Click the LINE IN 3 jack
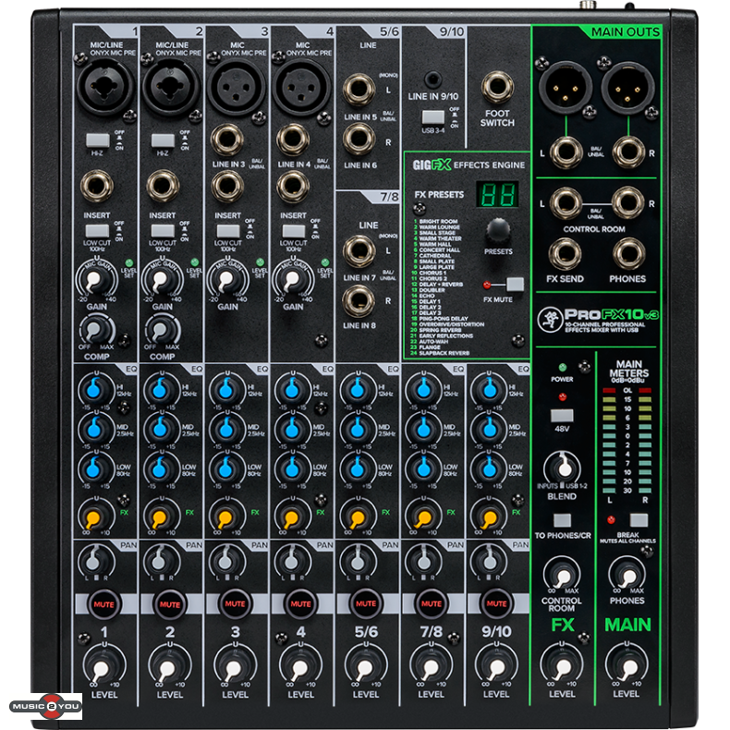This screenshot has height=730, width=730. (x=227, y=140)
